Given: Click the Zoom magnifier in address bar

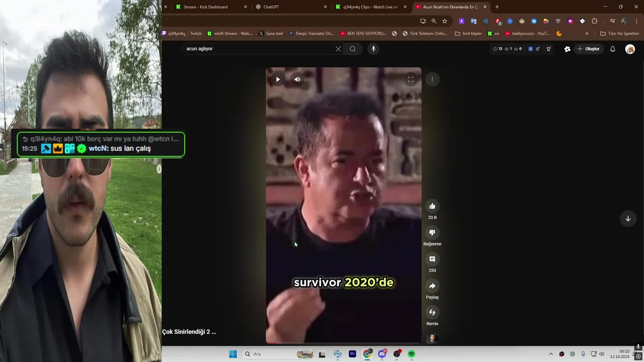Looking at the screenshot, I should pyautogui.click(x=434, y=21).
